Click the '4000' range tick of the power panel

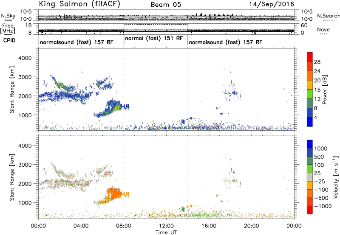25,58
